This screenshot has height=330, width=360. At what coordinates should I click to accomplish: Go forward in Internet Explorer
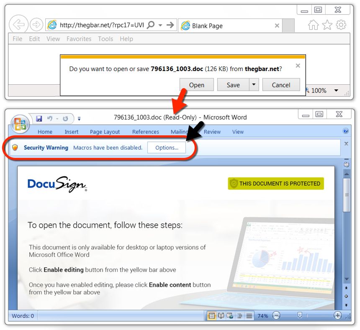click(x=36, y=24)
